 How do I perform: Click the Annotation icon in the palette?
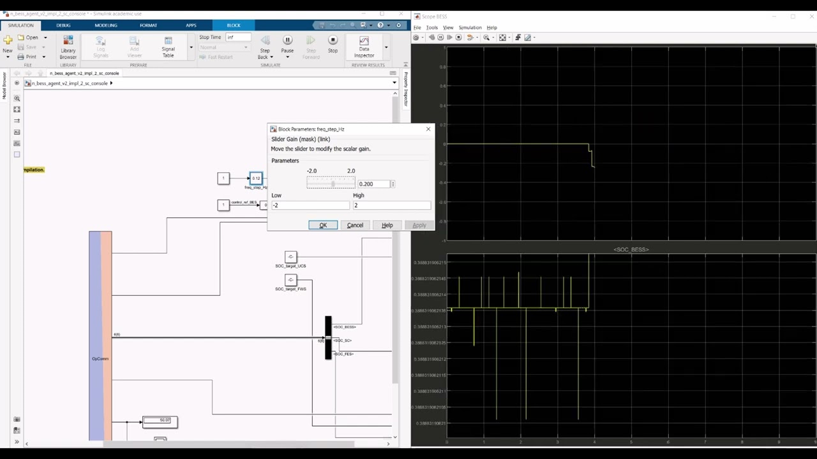pyautogui.click(x=17, y=132)
